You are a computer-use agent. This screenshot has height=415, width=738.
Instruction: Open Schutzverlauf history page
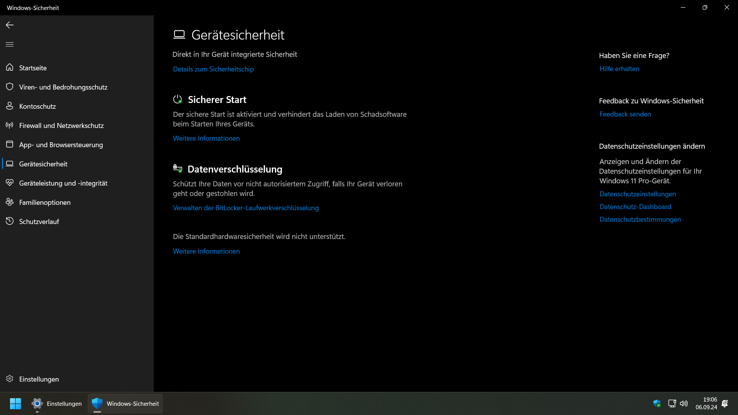pyautogui.click(x=39, y=222)
